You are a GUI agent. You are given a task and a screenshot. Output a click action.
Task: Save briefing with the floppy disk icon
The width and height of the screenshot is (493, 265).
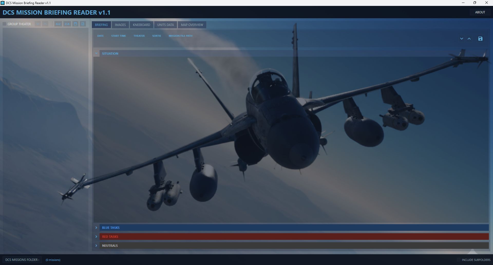pos(480,39)
